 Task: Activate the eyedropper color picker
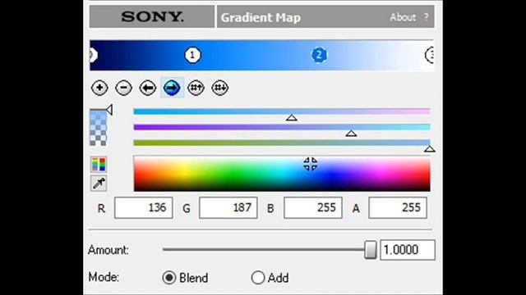click(x=99, y=183)
